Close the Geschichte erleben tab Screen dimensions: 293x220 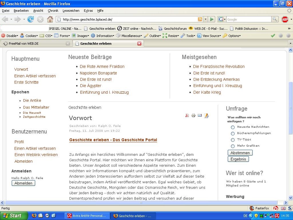tap(139, 44)
